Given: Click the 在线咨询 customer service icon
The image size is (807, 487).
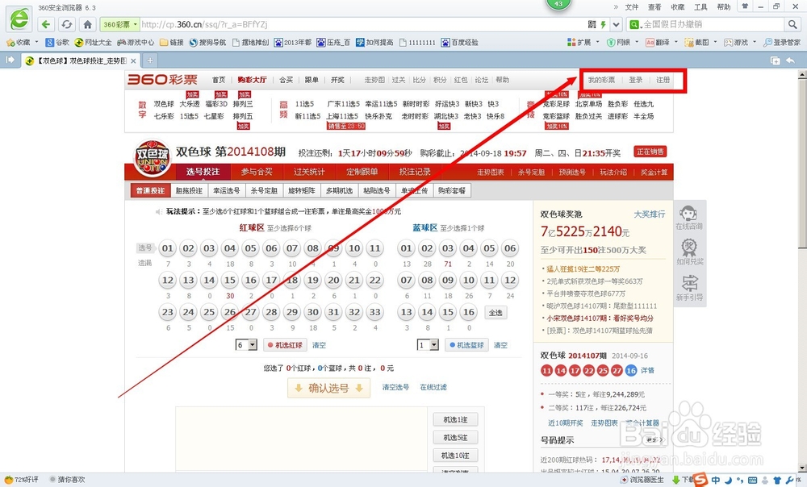Looking at the screenshot, I should click(x=688, y=217).
